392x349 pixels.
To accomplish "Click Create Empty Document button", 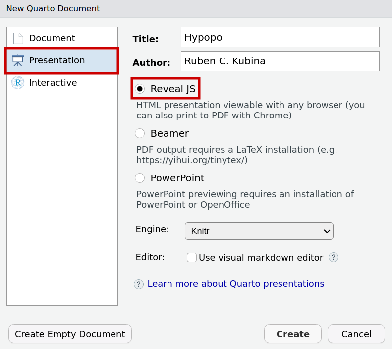I will click(70, 334).
